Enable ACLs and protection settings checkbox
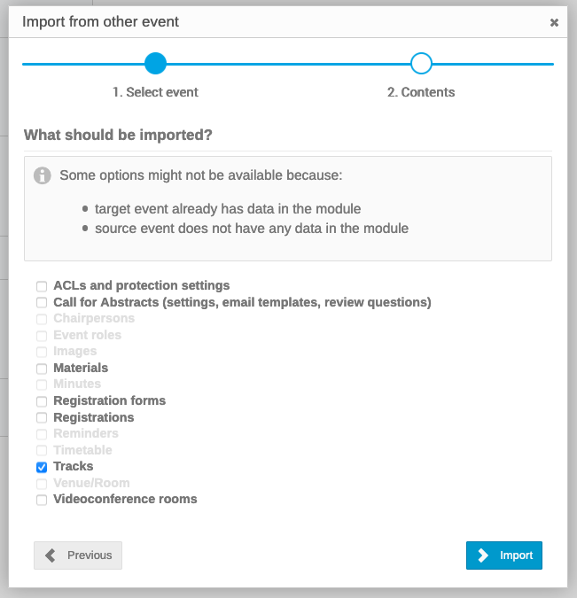 tap(42, 286)
